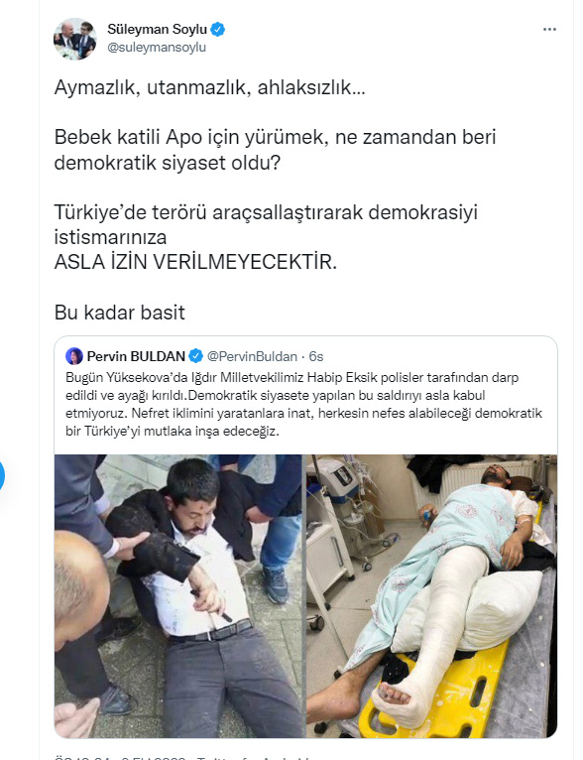583x760 pixels.
Task: Click the 'Türkiye'de terörü araçsallaştırarak' paragraph
Action: click(266, 224)
